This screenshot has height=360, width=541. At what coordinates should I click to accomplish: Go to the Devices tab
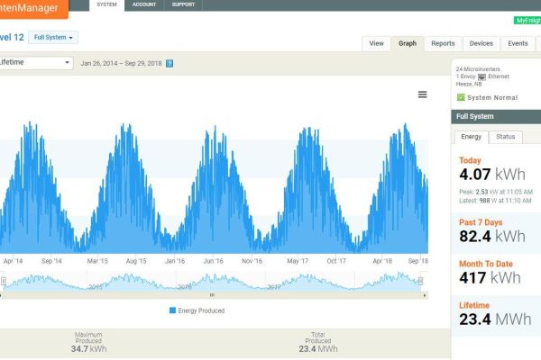(481, 43)
